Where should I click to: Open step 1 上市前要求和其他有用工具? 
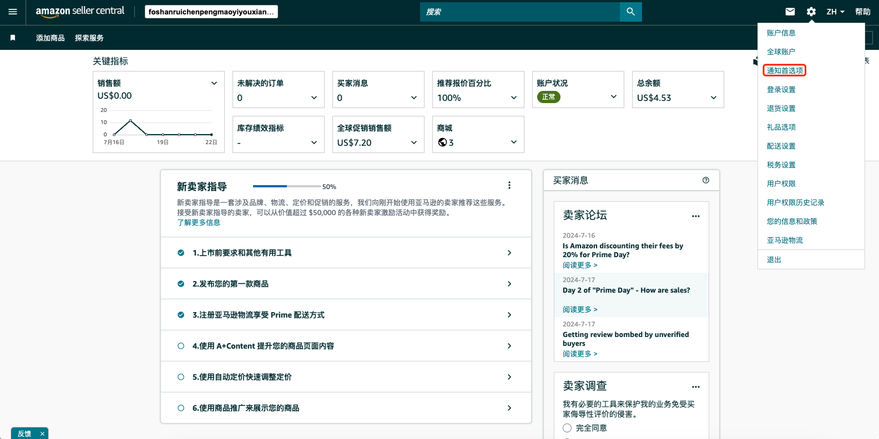point(346,253)
